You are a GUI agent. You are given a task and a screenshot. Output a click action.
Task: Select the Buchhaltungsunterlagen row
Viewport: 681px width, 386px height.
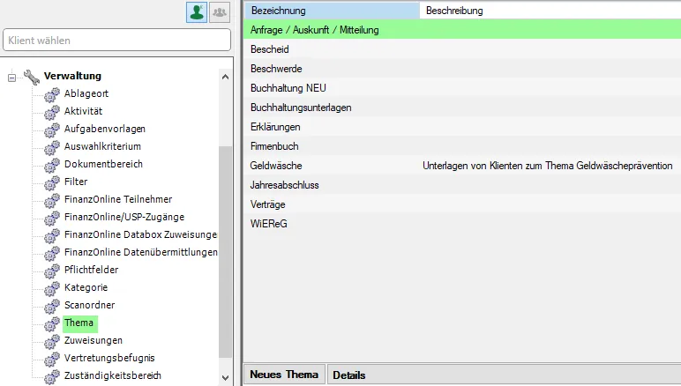(x=462, y=108)
